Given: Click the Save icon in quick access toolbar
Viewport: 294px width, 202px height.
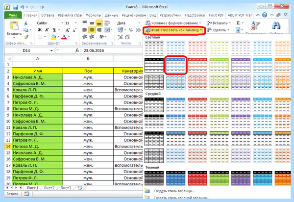Looking at the screenshot, I should tap(15, 7).
